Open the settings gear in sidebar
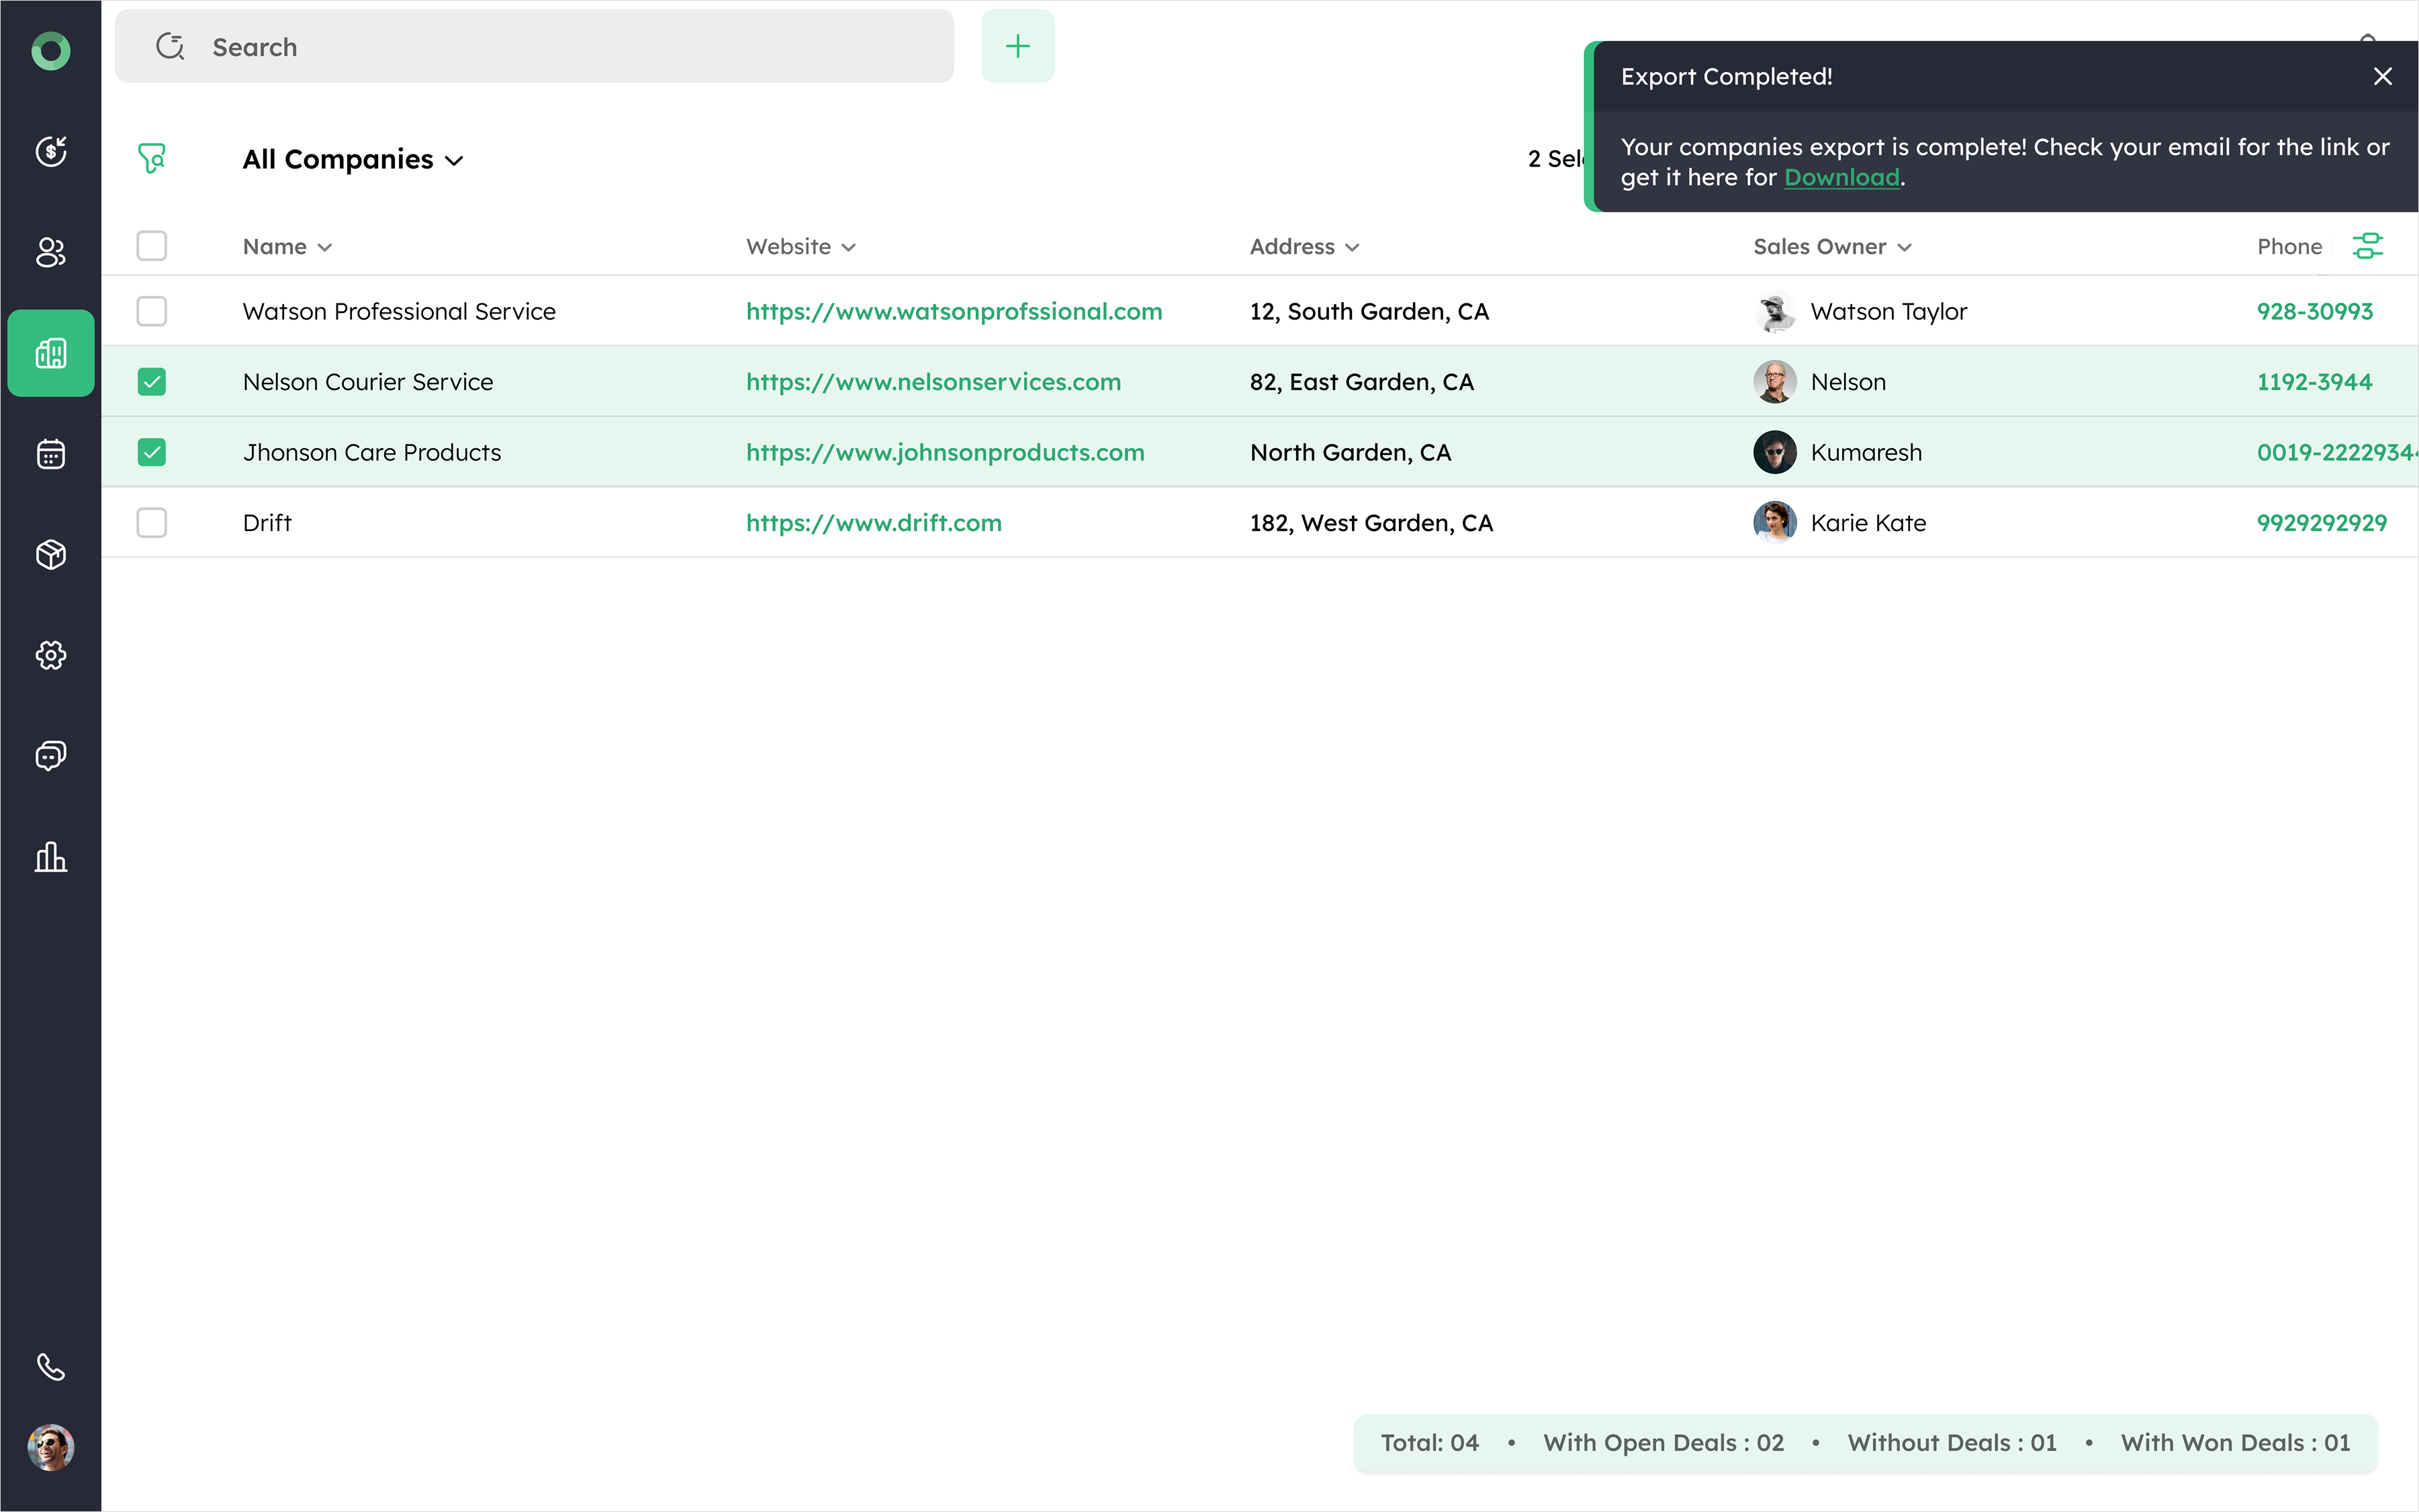The image size is (2419, 1512). coord(51,655)
